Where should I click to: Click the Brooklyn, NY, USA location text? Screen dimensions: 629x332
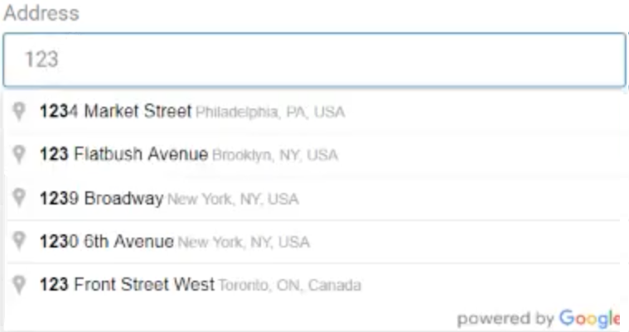point(275,155)
